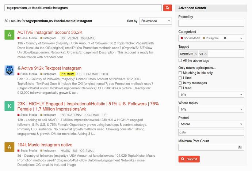The height and width of the screenshot is (171, 252).
Task: Increment the Minimum Post Count stepper
Action: (240, 146)
